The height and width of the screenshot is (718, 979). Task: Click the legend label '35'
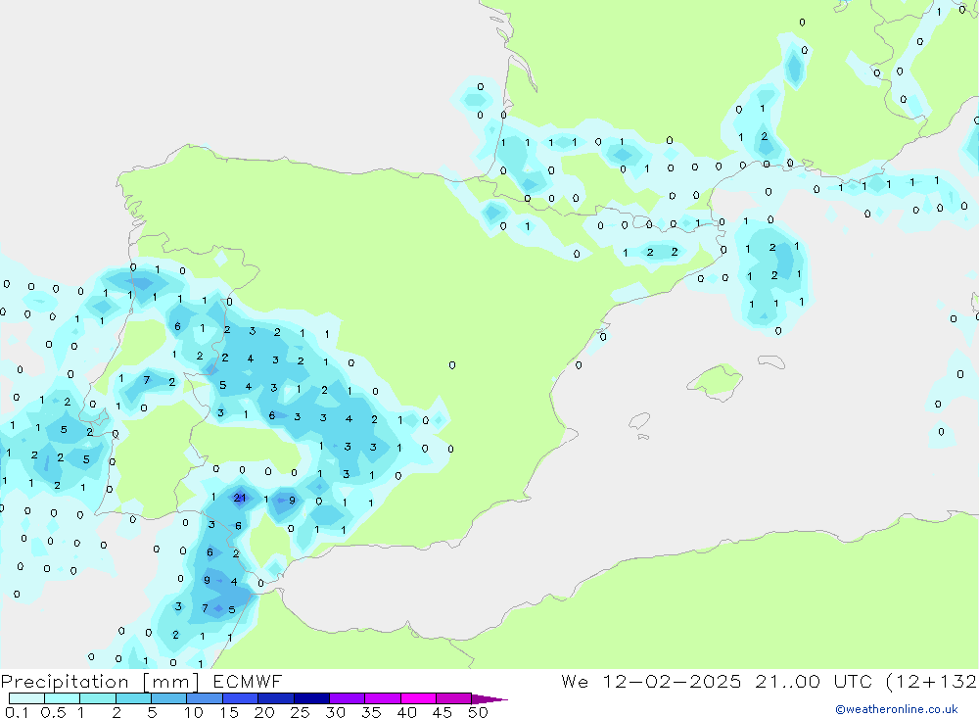pyautogui.click(x=371, y=712)
